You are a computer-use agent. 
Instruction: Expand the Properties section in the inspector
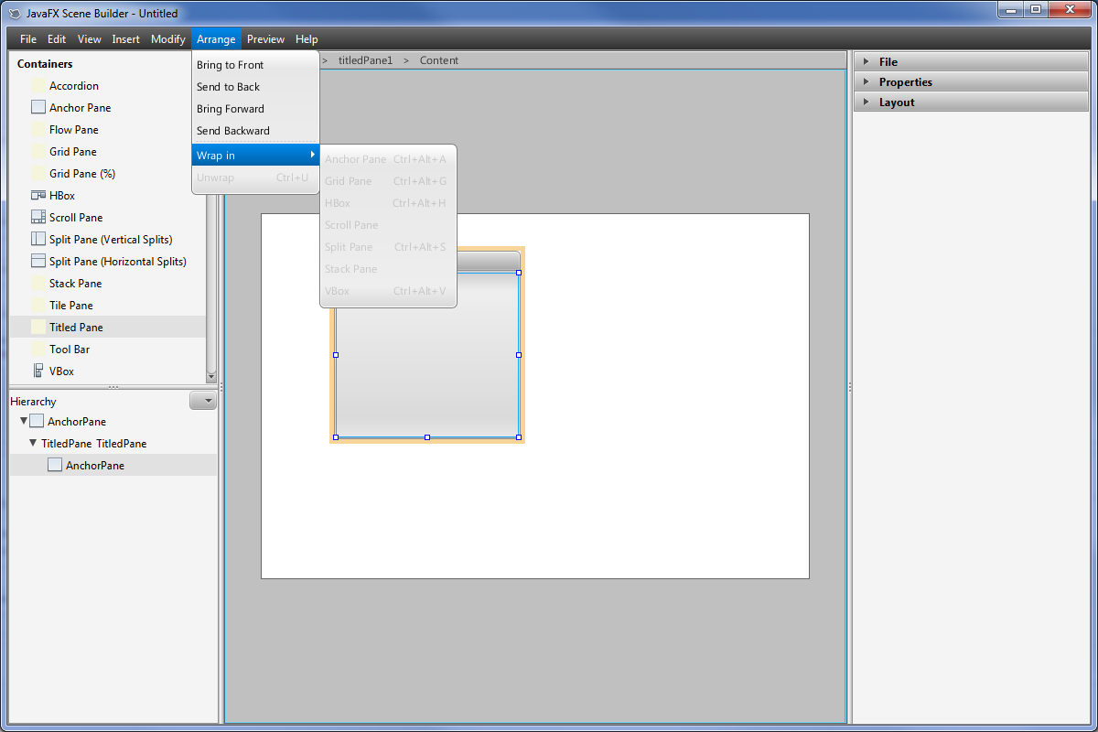coord(866,82)
